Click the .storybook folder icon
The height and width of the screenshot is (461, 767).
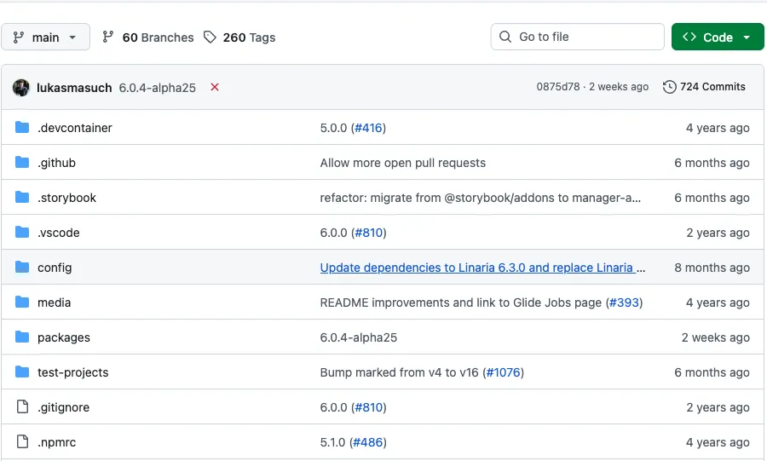point(22,198)
